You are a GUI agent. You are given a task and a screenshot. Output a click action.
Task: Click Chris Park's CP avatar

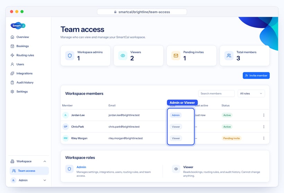[x=65, y=127]
